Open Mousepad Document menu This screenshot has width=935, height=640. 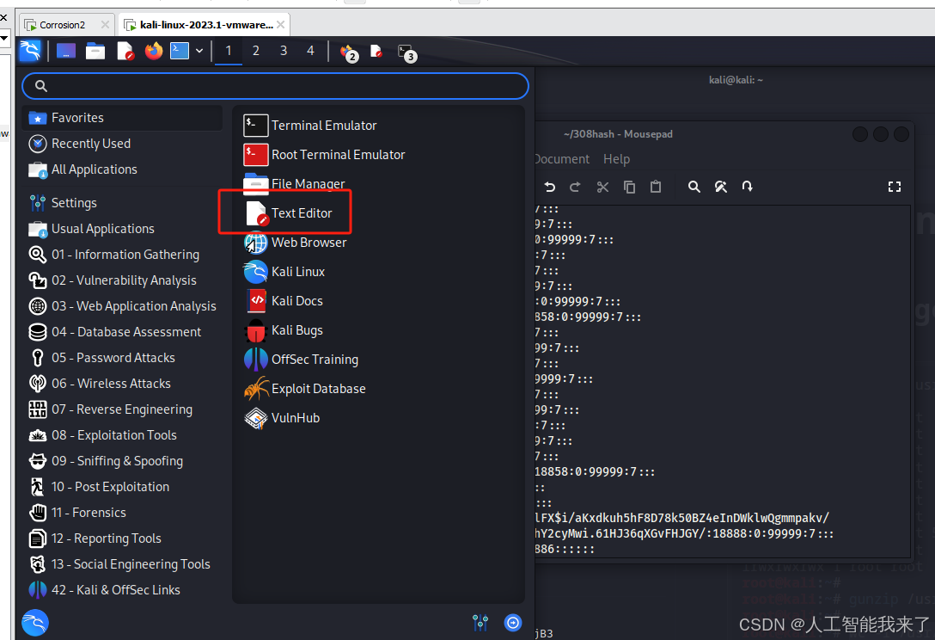click(x=562, y=159)
